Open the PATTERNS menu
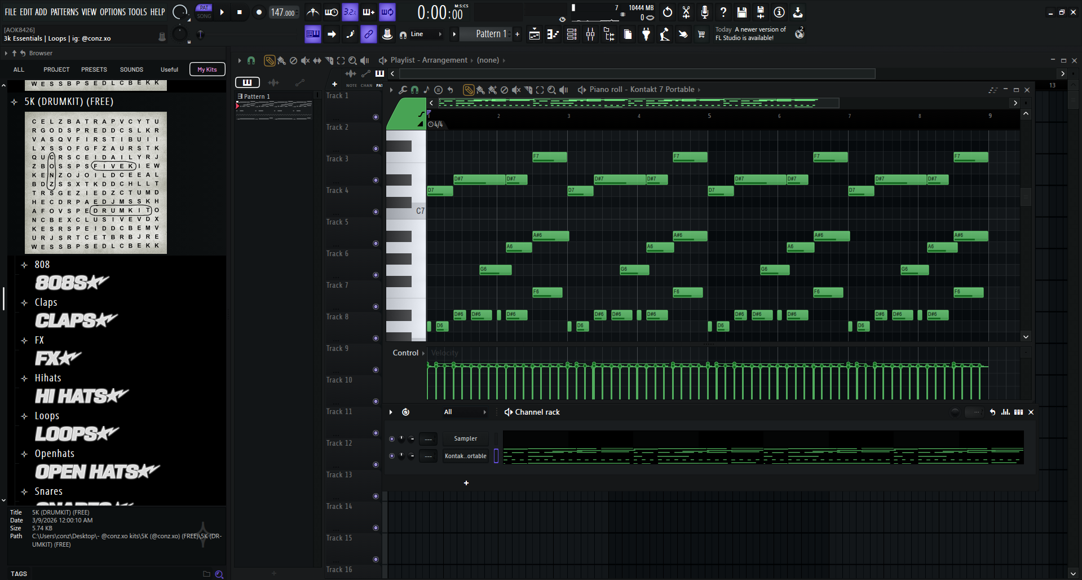 click(64, 12)
